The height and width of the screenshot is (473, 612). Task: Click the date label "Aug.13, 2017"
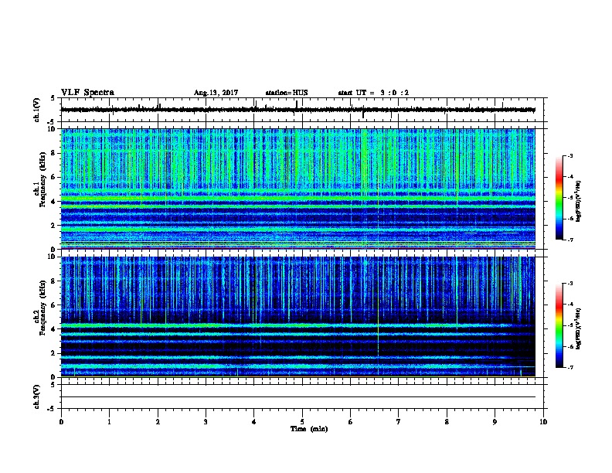(x=216, y=93)
